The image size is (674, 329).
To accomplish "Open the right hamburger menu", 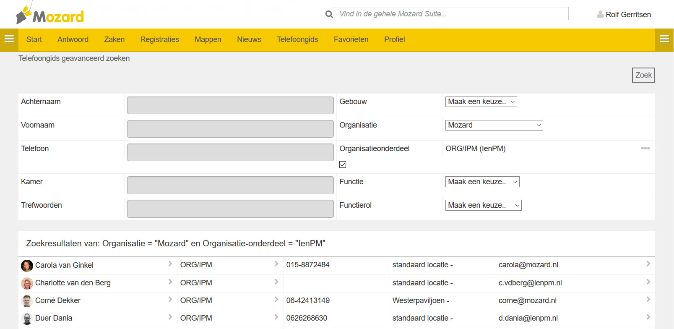I will coord(664,39).
